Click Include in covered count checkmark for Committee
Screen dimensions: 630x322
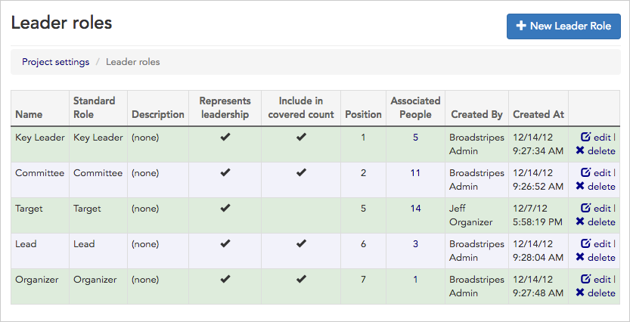pos(301,173)
